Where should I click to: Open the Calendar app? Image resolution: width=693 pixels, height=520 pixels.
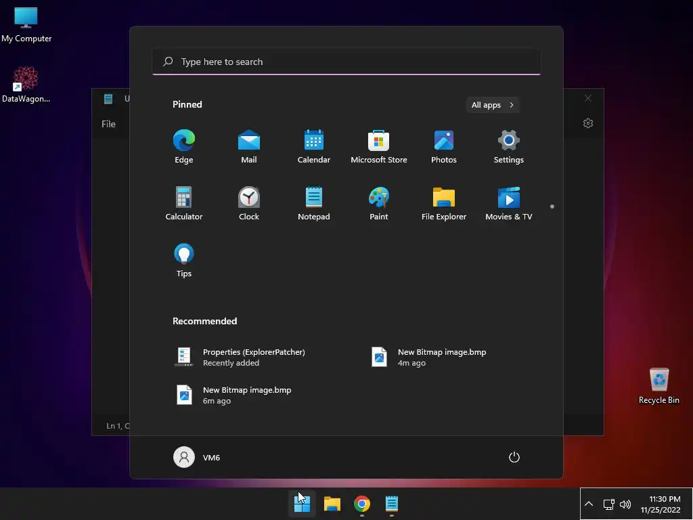[314, 146]
